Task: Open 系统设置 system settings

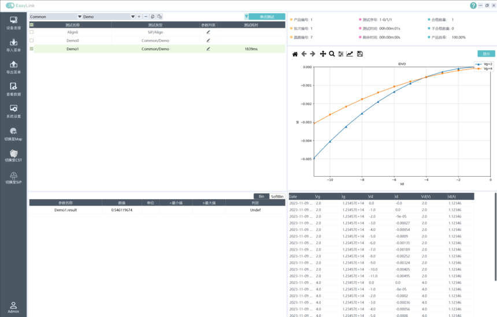Action: point(13,111)
